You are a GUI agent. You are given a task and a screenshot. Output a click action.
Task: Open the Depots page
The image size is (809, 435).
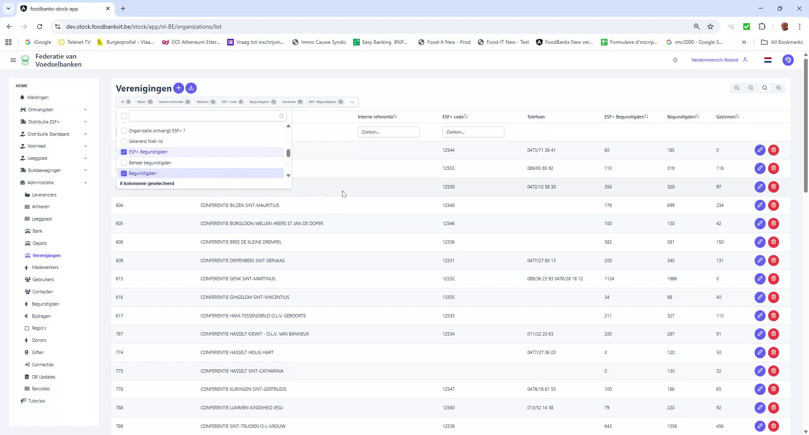tap(40, 243)
